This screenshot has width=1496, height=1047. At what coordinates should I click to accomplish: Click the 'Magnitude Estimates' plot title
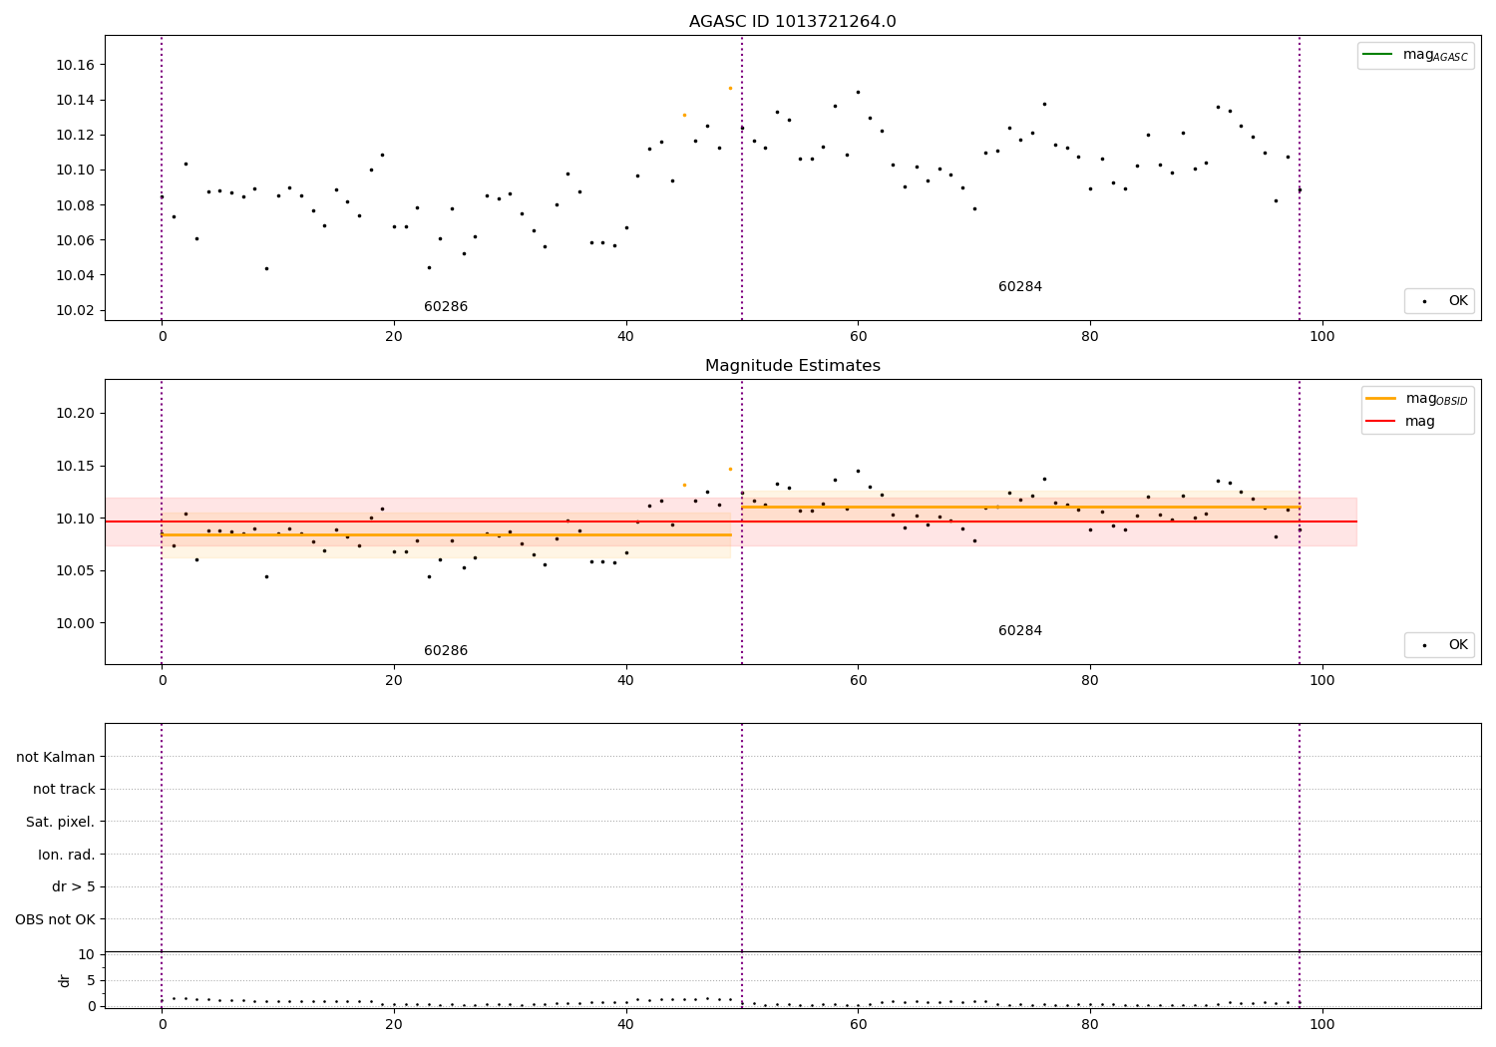click(x=792, y=366)
